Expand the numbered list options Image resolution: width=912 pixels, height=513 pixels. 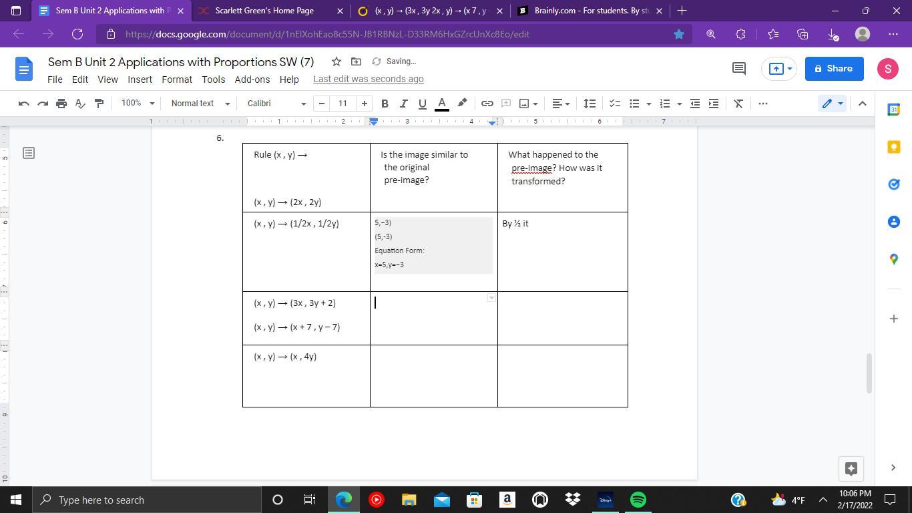pyautogui.click(x=680, y=104)
